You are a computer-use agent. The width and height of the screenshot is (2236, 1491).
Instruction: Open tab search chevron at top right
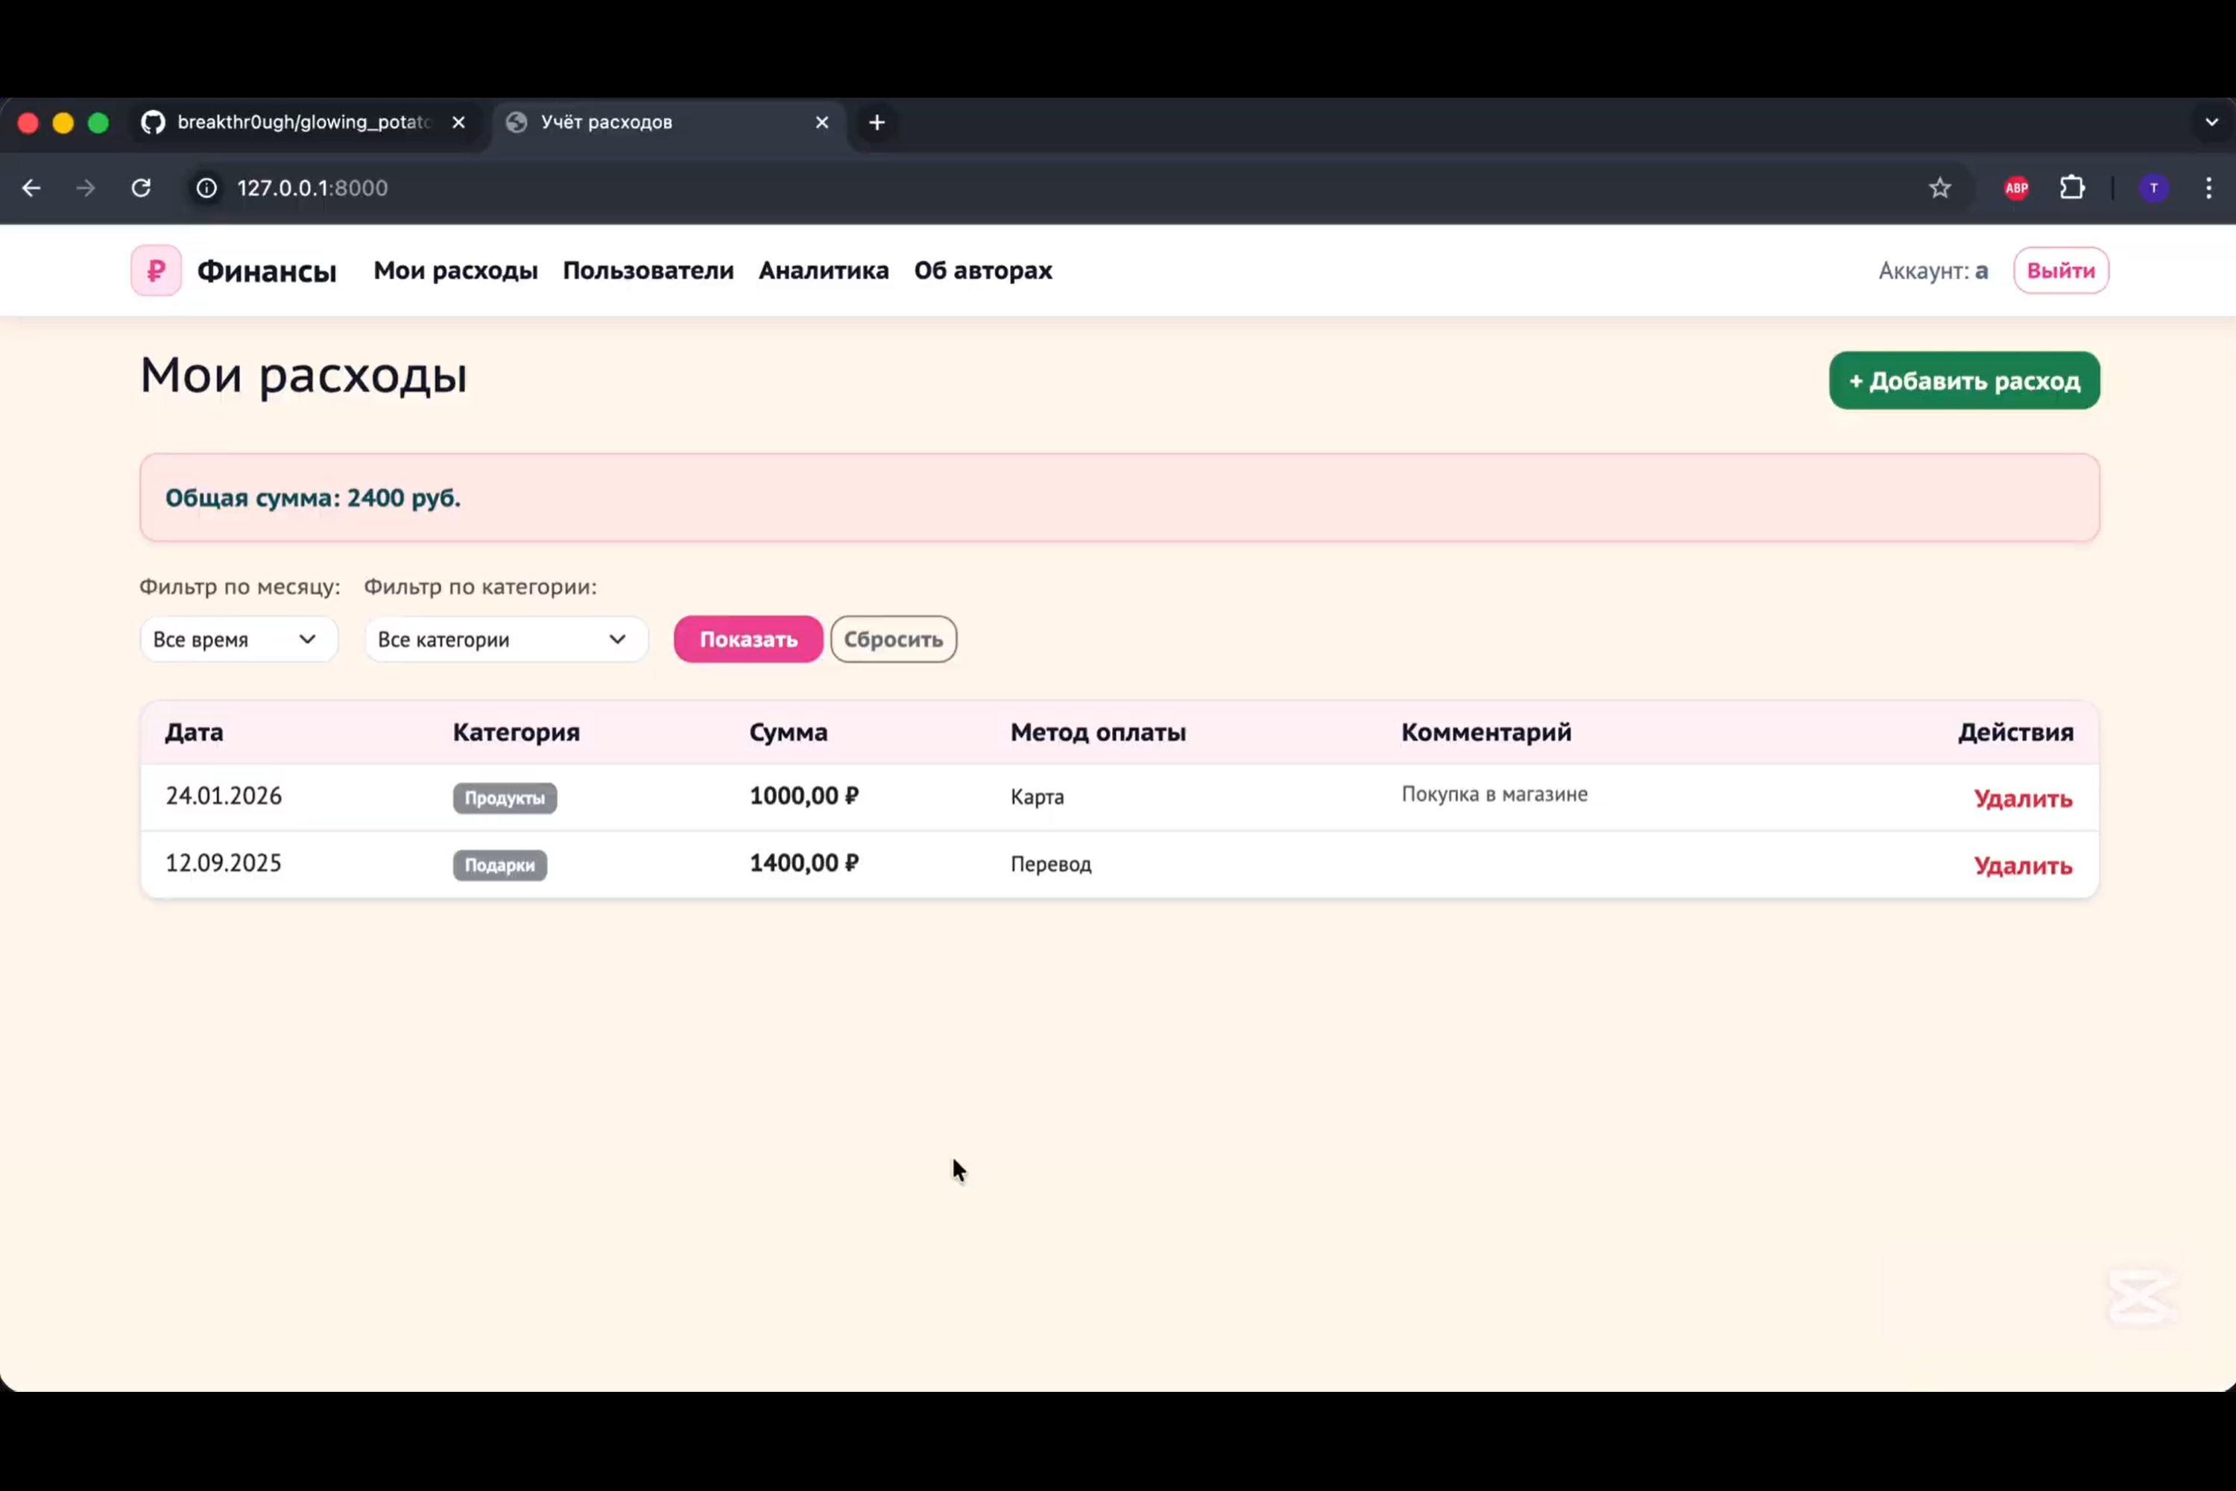(2211, 123)
